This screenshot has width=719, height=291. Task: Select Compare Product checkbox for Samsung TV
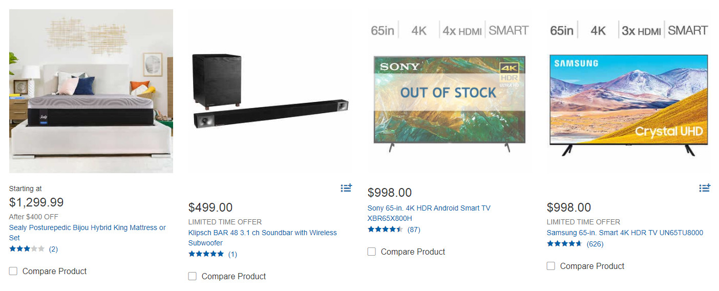click(x=551, y=266)
